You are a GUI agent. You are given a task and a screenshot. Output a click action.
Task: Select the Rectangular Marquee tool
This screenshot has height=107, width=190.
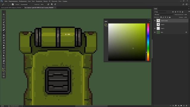click(4, 17)
